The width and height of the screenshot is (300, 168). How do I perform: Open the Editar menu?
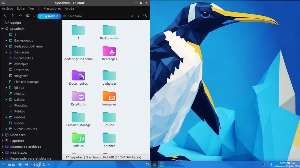(x=21, y=8)
